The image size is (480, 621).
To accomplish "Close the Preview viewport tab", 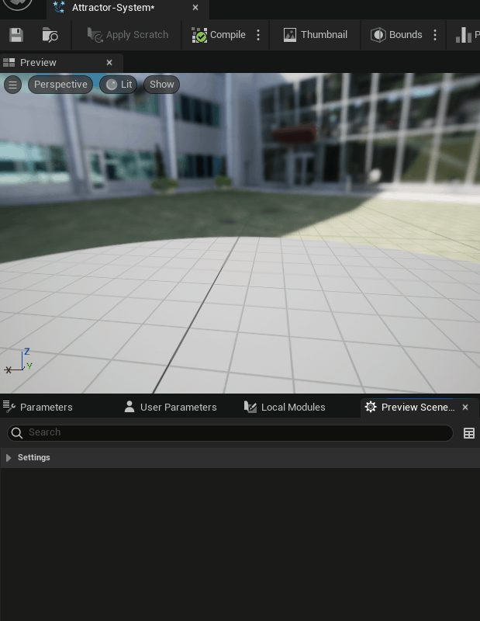I will click(109, 62).
